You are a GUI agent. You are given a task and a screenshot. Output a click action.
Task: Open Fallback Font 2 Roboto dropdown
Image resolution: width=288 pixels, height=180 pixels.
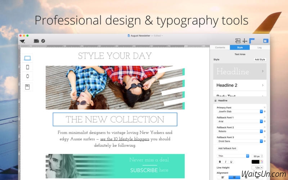(261, 131)
